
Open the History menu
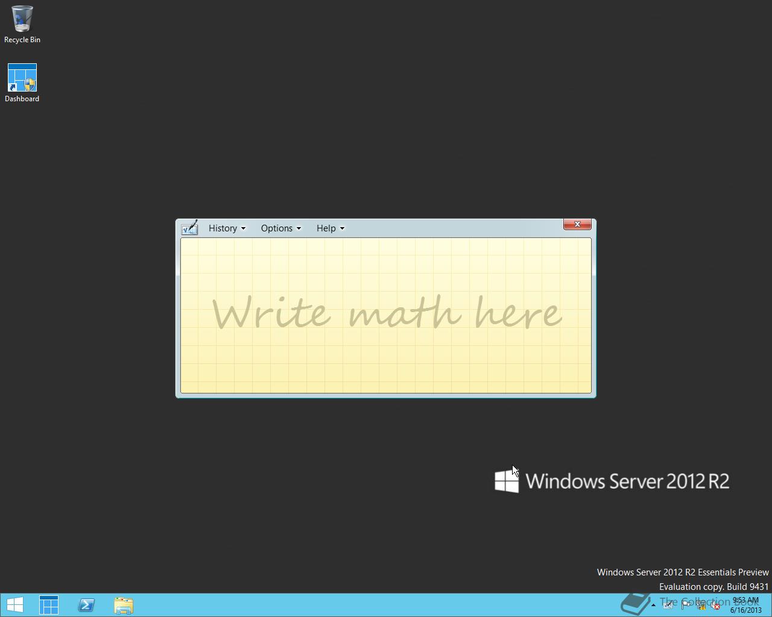[x=227, y=228]
